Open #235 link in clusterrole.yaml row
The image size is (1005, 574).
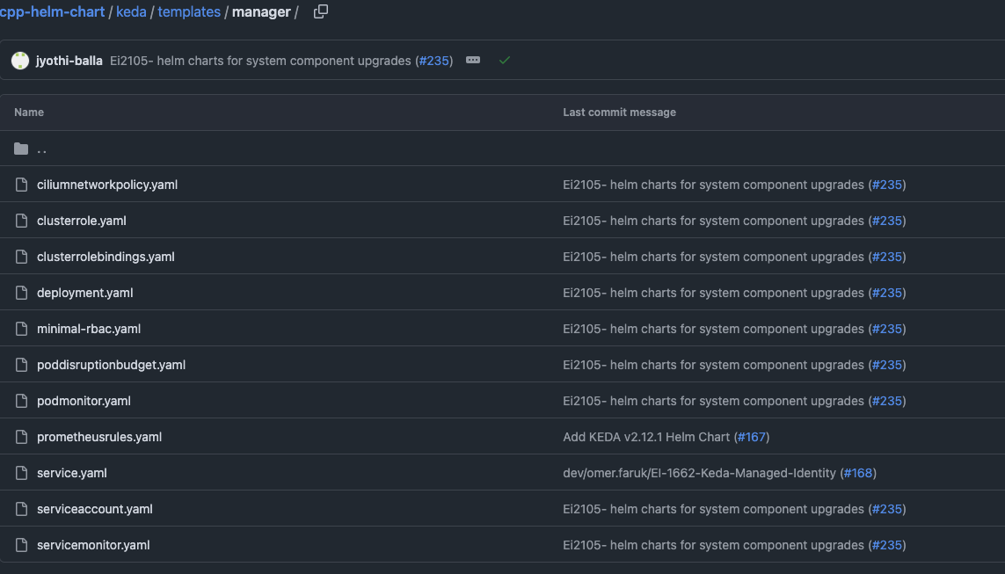pos(887,221)
